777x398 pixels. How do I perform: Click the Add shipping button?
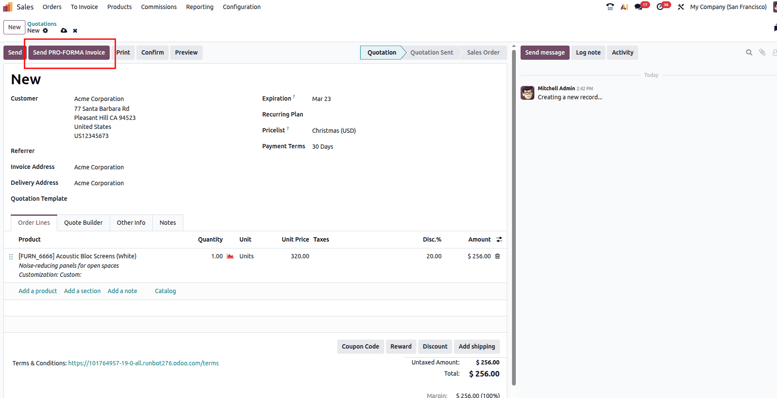tap(477, 346)
